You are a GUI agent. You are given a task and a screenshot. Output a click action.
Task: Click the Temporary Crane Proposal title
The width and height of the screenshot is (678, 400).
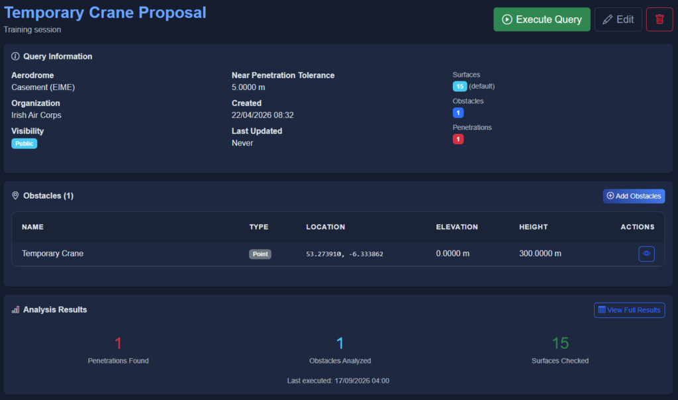pos(105,13)
